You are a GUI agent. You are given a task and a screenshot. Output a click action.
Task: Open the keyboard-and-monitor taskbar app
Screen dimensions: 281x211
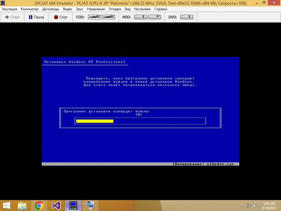tap(90, 206)
